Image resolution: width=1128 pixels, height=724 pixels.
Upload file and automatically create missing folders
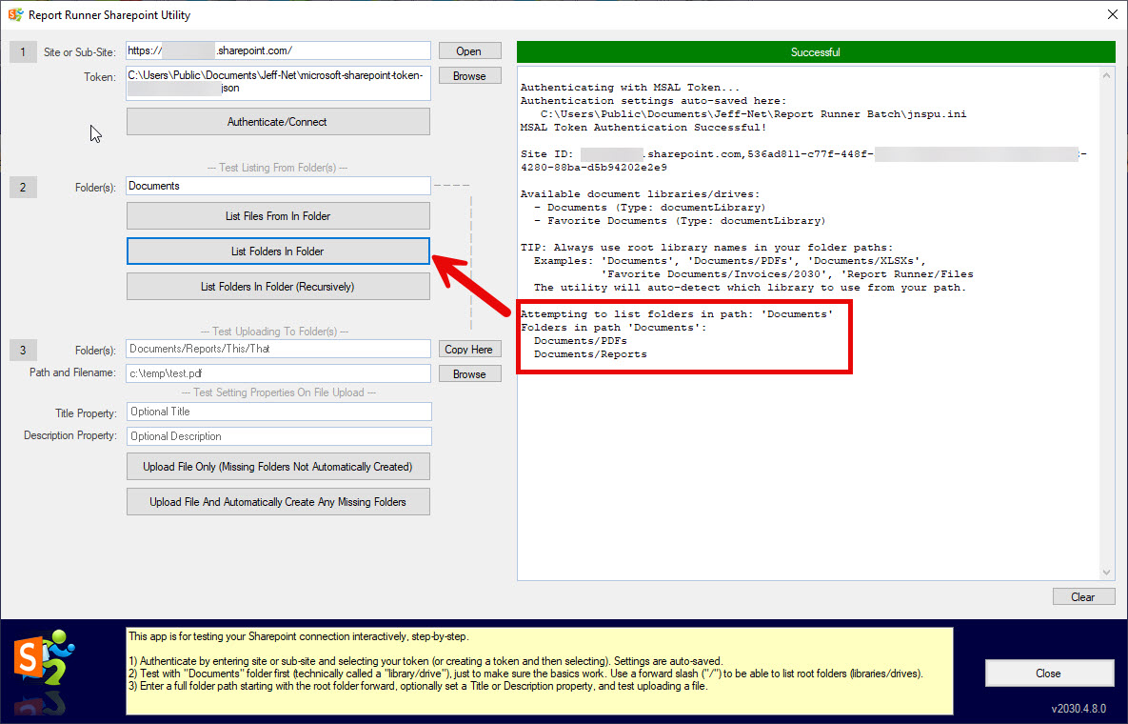point(278,502)
